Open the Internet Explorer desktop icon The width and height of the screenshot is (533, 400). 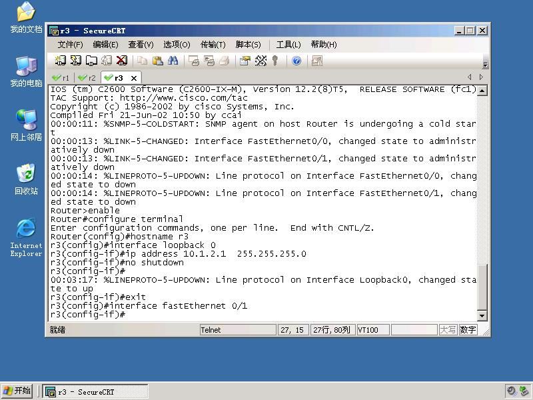(x=26, y=238)
